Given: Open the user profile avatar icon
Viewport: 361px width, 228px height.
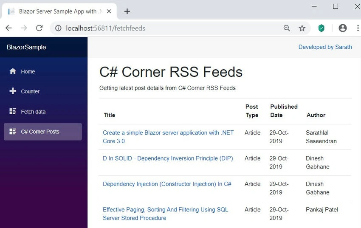Looking at the screenshot, I should click(x=343, y=28).
